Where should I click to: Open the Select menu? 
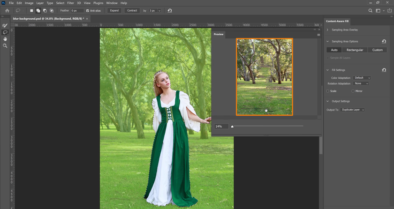pyautogui.click(x=60, y=3)
